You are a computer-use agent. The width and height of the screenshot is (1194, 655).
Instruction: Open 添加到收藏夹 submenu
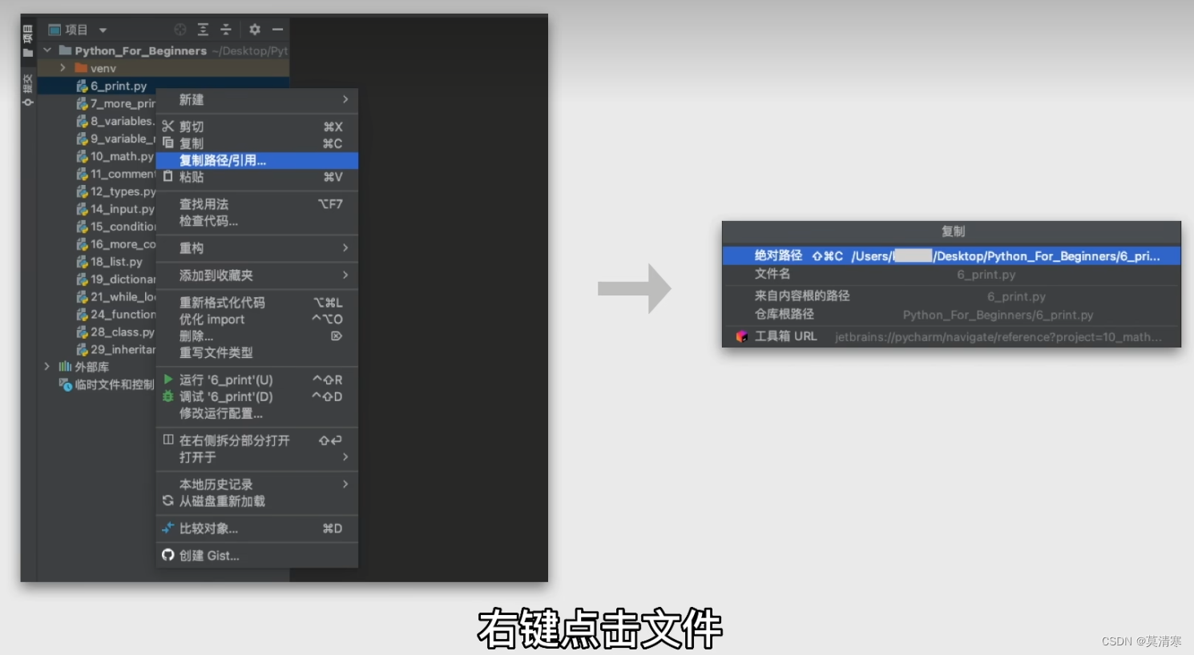257,275
